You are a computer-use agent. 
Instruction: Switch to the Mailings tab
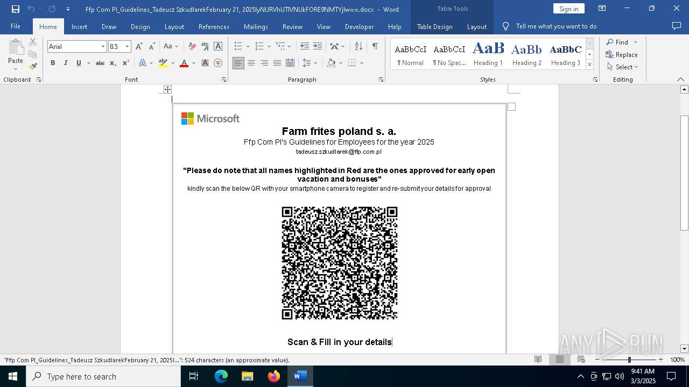[x=256, y=26]
